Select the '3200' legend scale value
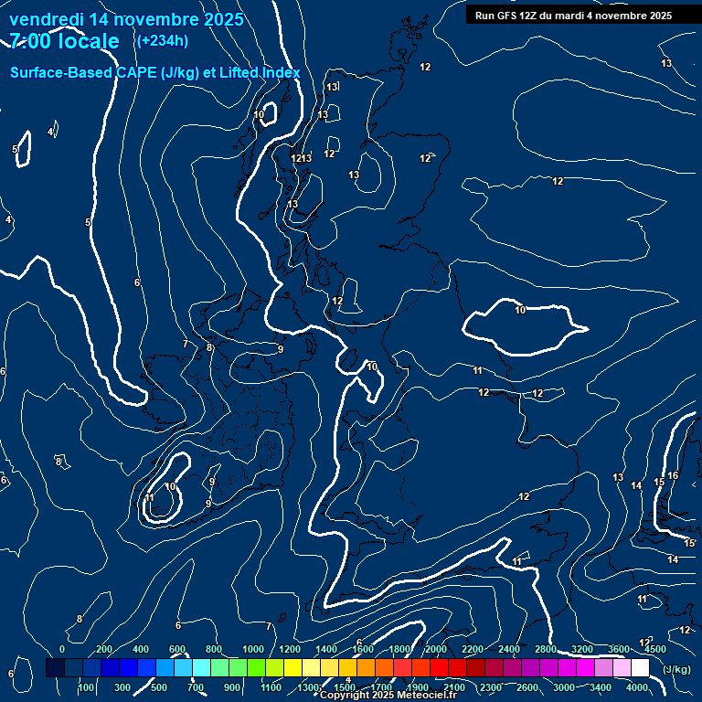Viewport: 702px width, 702px height. click(x=582, y=649)
